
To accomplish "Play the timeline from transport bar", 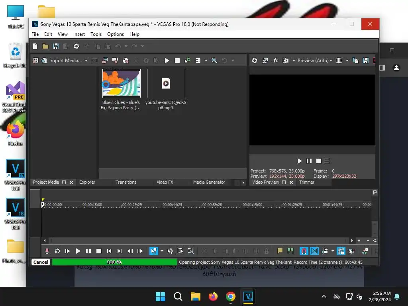I will [x=78, y=251].
